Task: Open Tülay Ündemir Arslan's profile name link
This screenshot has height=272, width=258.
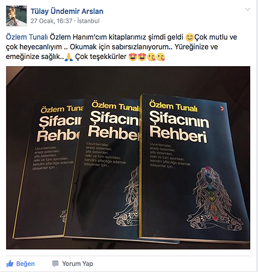Action: pos(67,11)
